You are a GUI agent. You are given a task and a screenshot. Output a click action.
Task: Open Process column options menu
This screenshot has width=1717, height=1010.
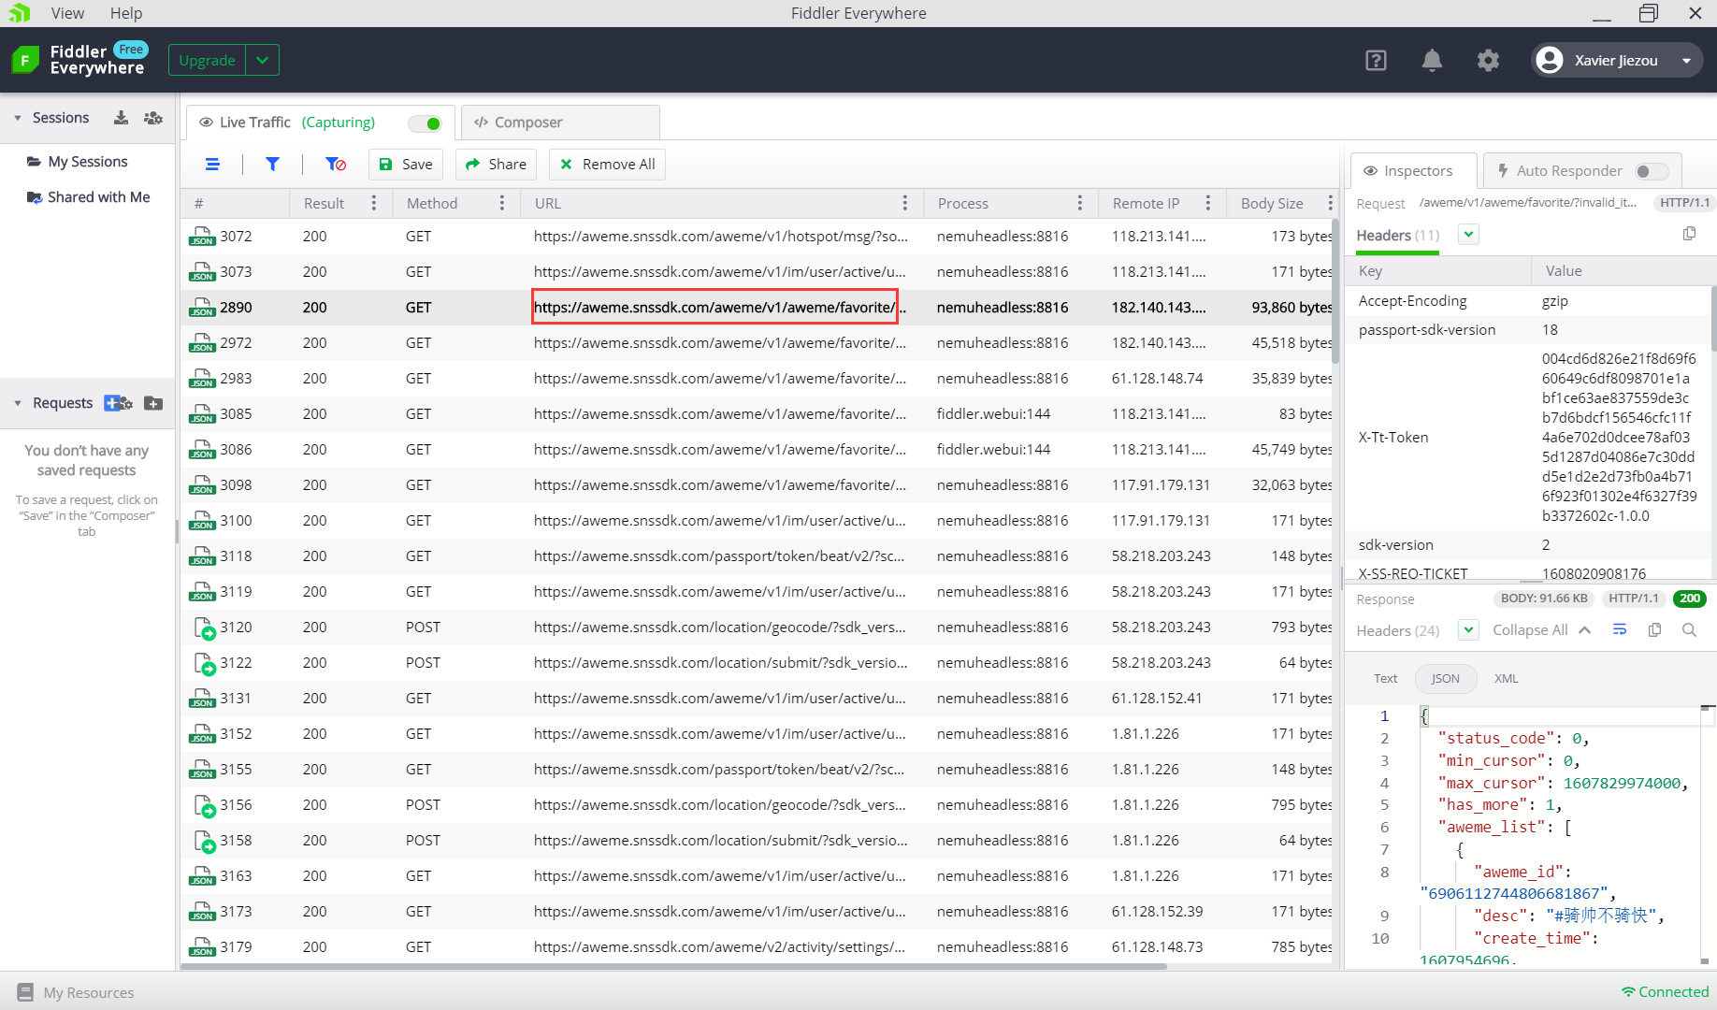click(1079, 204)
